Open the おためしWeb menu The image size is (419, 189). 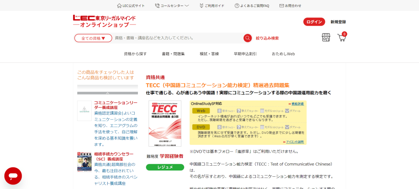[283, 54]
